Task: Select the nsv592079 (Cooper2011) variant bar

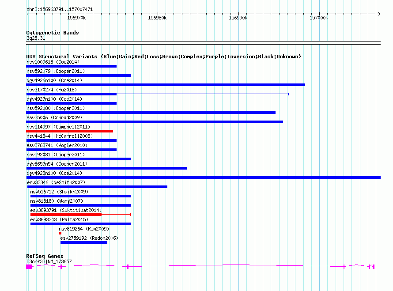Action: 79,76
